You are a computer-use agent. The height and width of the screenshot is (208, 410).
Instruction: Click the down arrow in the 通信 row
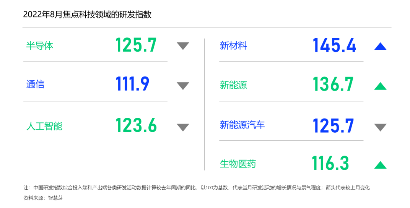pyautogui.click(x=183, y=86)
